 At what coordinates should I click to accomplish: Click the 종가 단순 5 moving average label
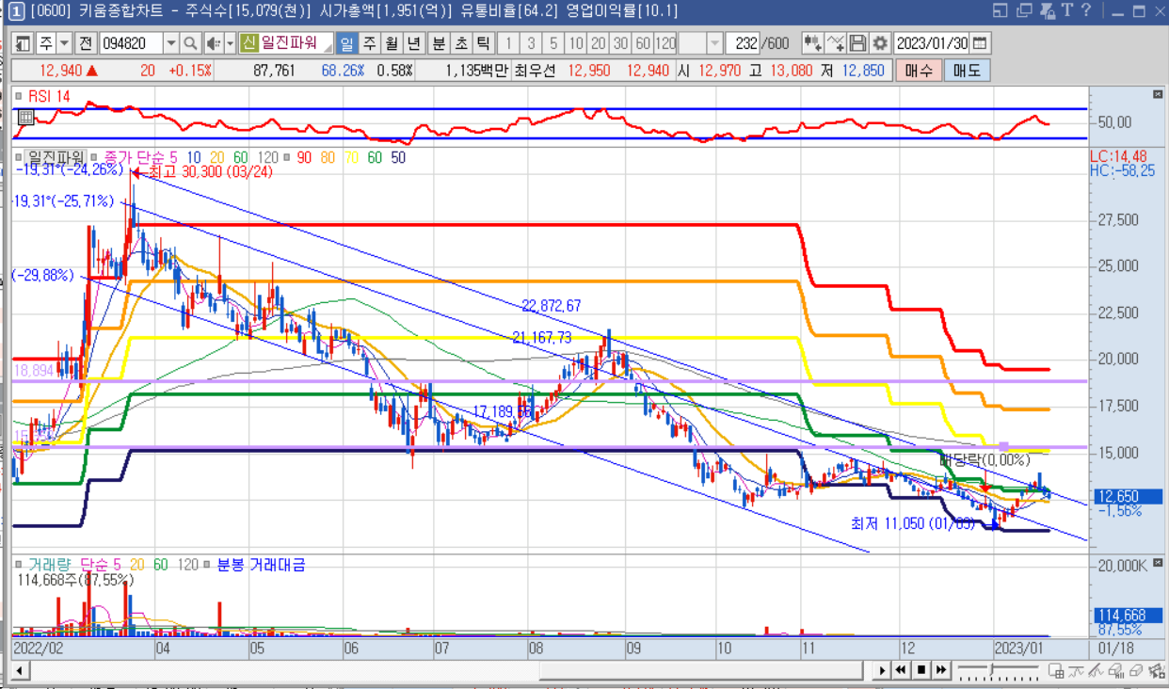coord(140,157)
